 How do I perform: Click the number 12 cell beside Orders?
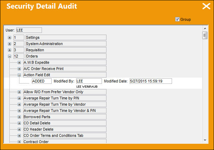coord(19,56)
